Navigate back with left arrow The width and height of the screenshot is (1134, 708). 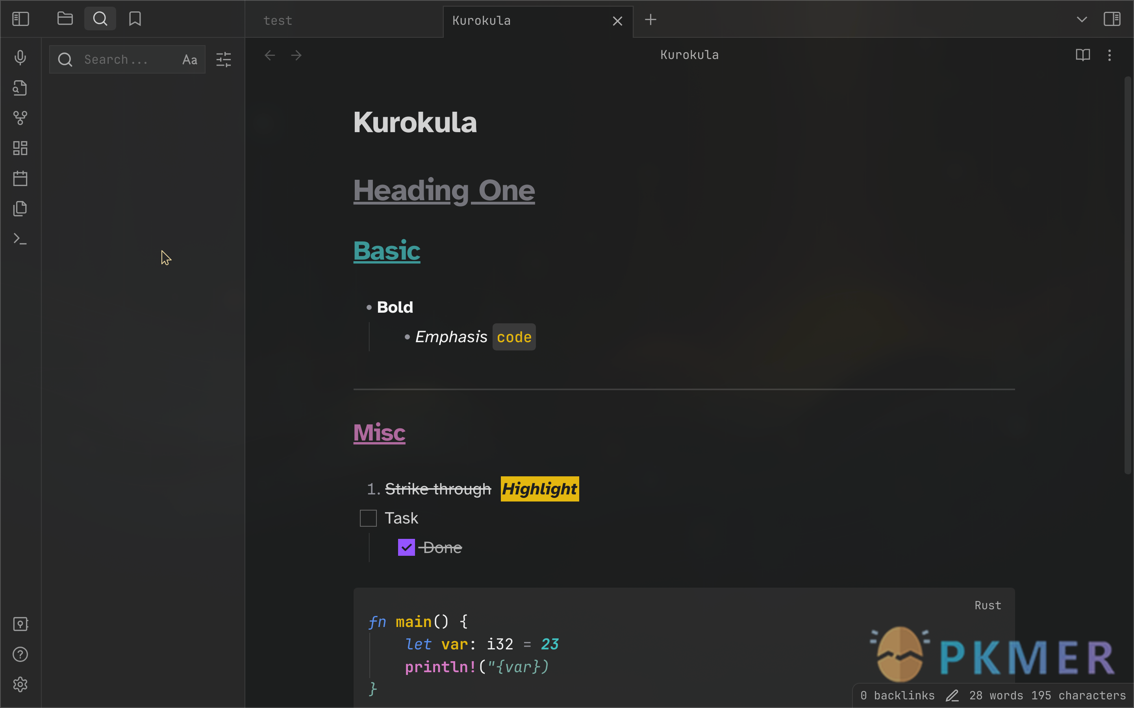(270, 55)
